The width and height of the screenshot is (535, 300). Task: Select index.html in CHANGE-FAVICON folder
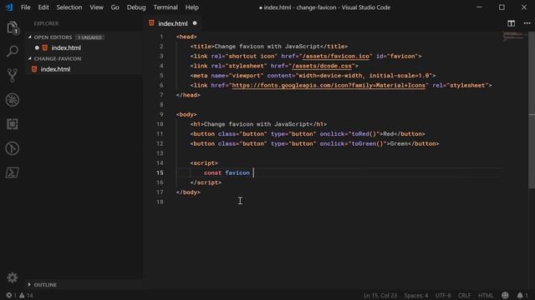[x=55, y=69]
